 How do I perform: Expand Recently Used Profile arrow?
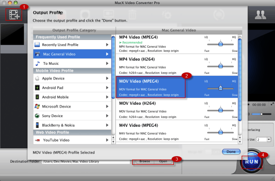(x=107, y=45)
